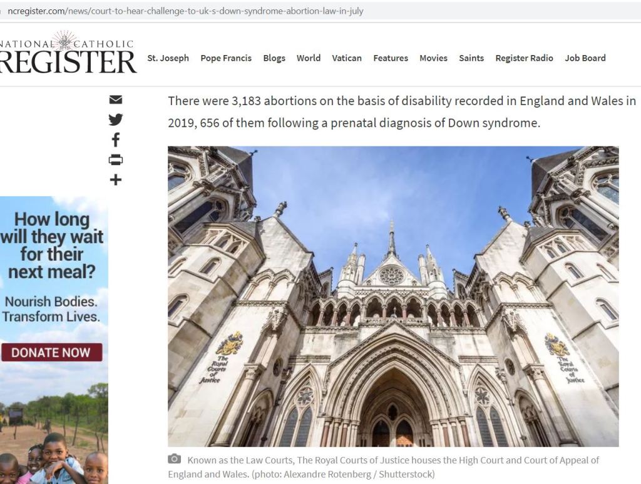Click the camera icon beside photo caption
The height and width of the screenshot is (484, 641).
pos(174,459)
